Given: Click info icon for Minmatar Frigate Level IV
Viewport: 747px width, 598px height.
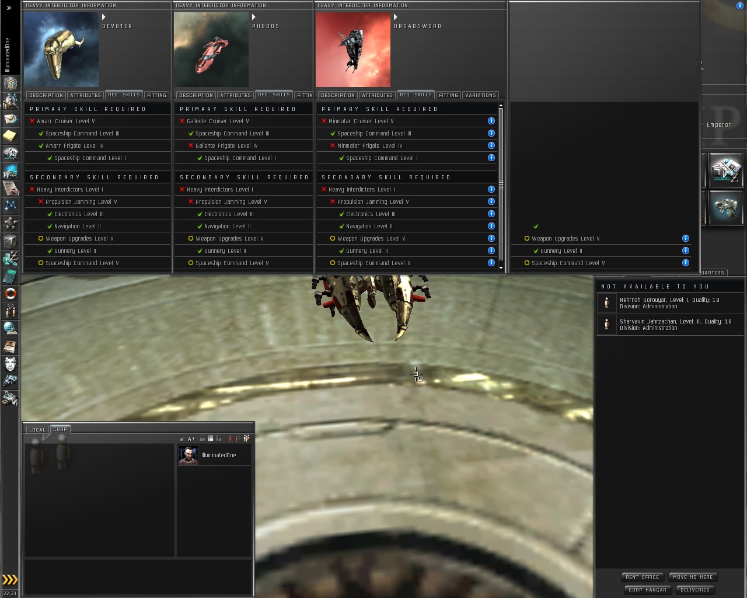Looking at the screenshot, I should click(x=491, y=145).
